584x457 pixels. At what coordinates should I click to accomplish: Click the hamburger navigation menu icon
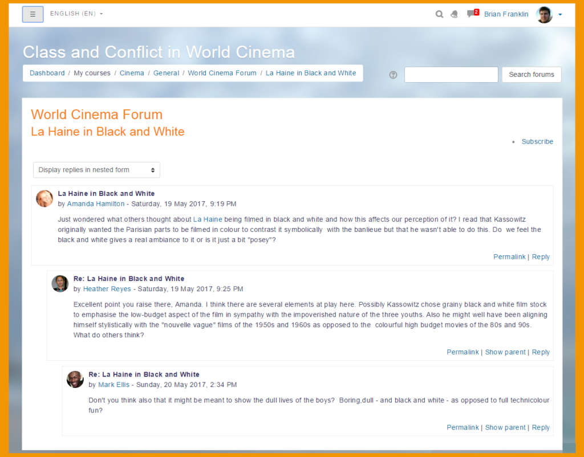[x=33, y=14]
